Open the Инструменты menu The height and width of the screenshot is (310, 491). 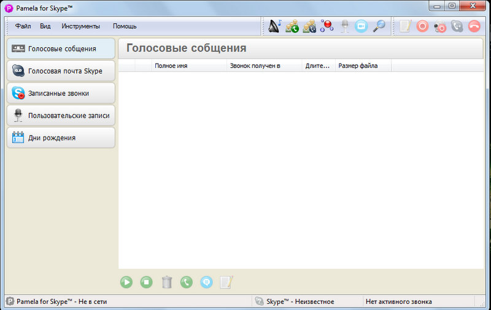coord(81,26)
